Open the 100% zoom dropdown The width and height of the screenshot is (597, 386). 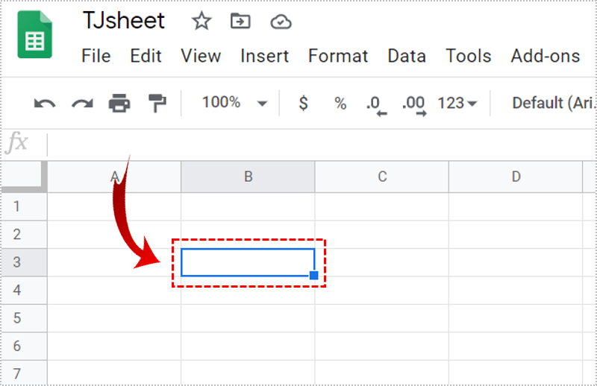[234, 103]
